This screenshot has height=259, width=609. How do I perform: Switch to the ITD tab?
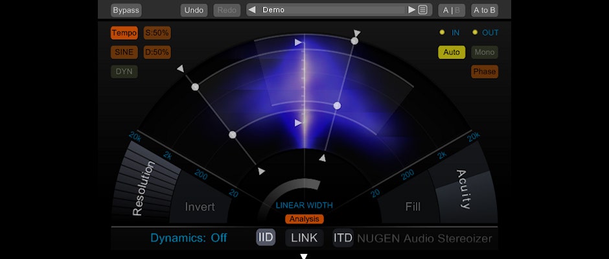(x=343, y=238)
